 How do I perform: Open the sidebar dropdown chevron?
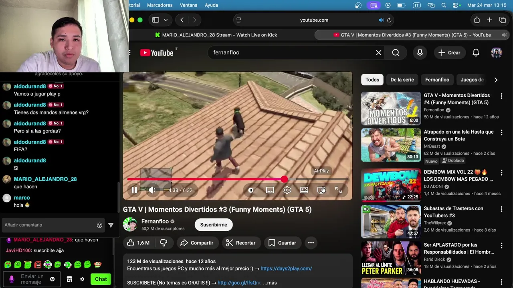pyautogui.click(x=166, y=20)
